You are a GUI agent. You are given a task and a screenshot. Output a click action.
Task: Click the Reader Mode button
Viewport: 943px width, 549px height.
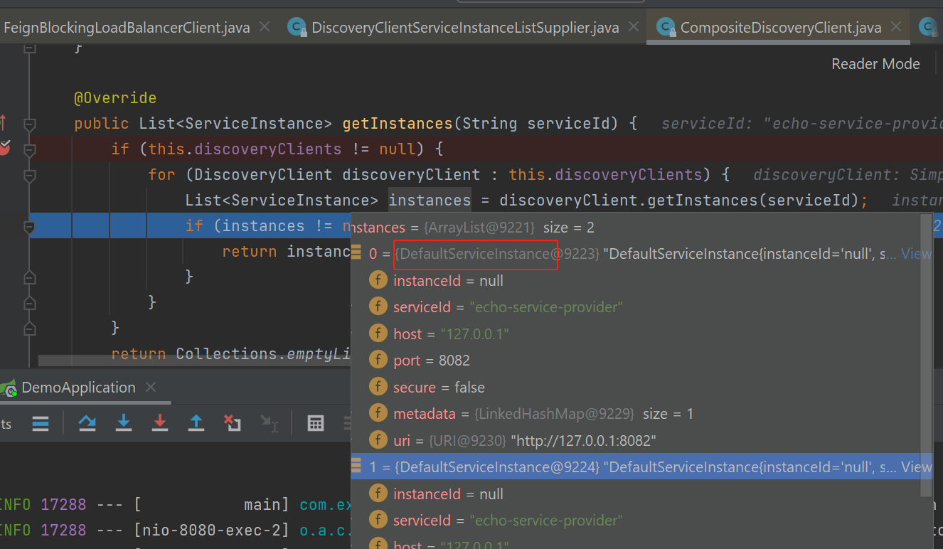pyautogui.click(x=875, y=64)
